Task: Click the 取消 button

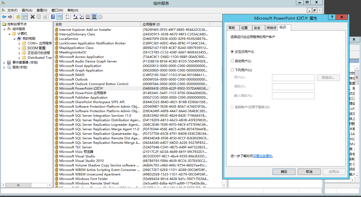Action: pyautogui.click(x=309, y=172)
